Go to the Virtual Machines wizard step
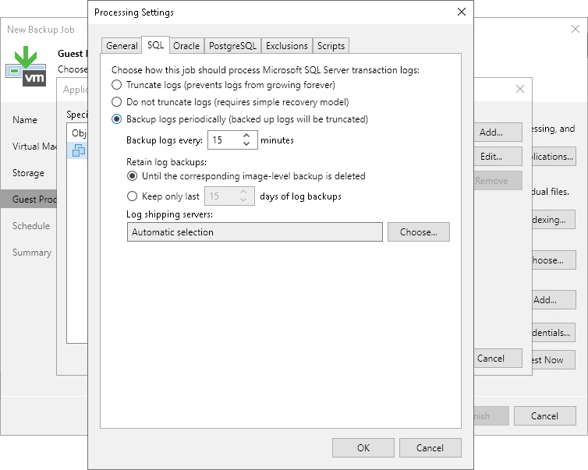The width and height of the screenshot is (588, 470). [x=34, y=147]
